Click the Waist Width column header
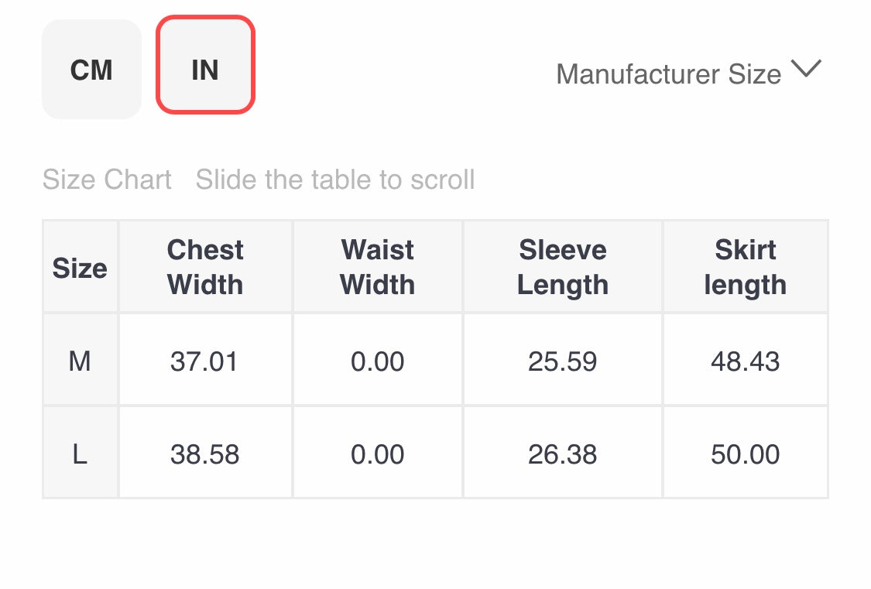 378,267
